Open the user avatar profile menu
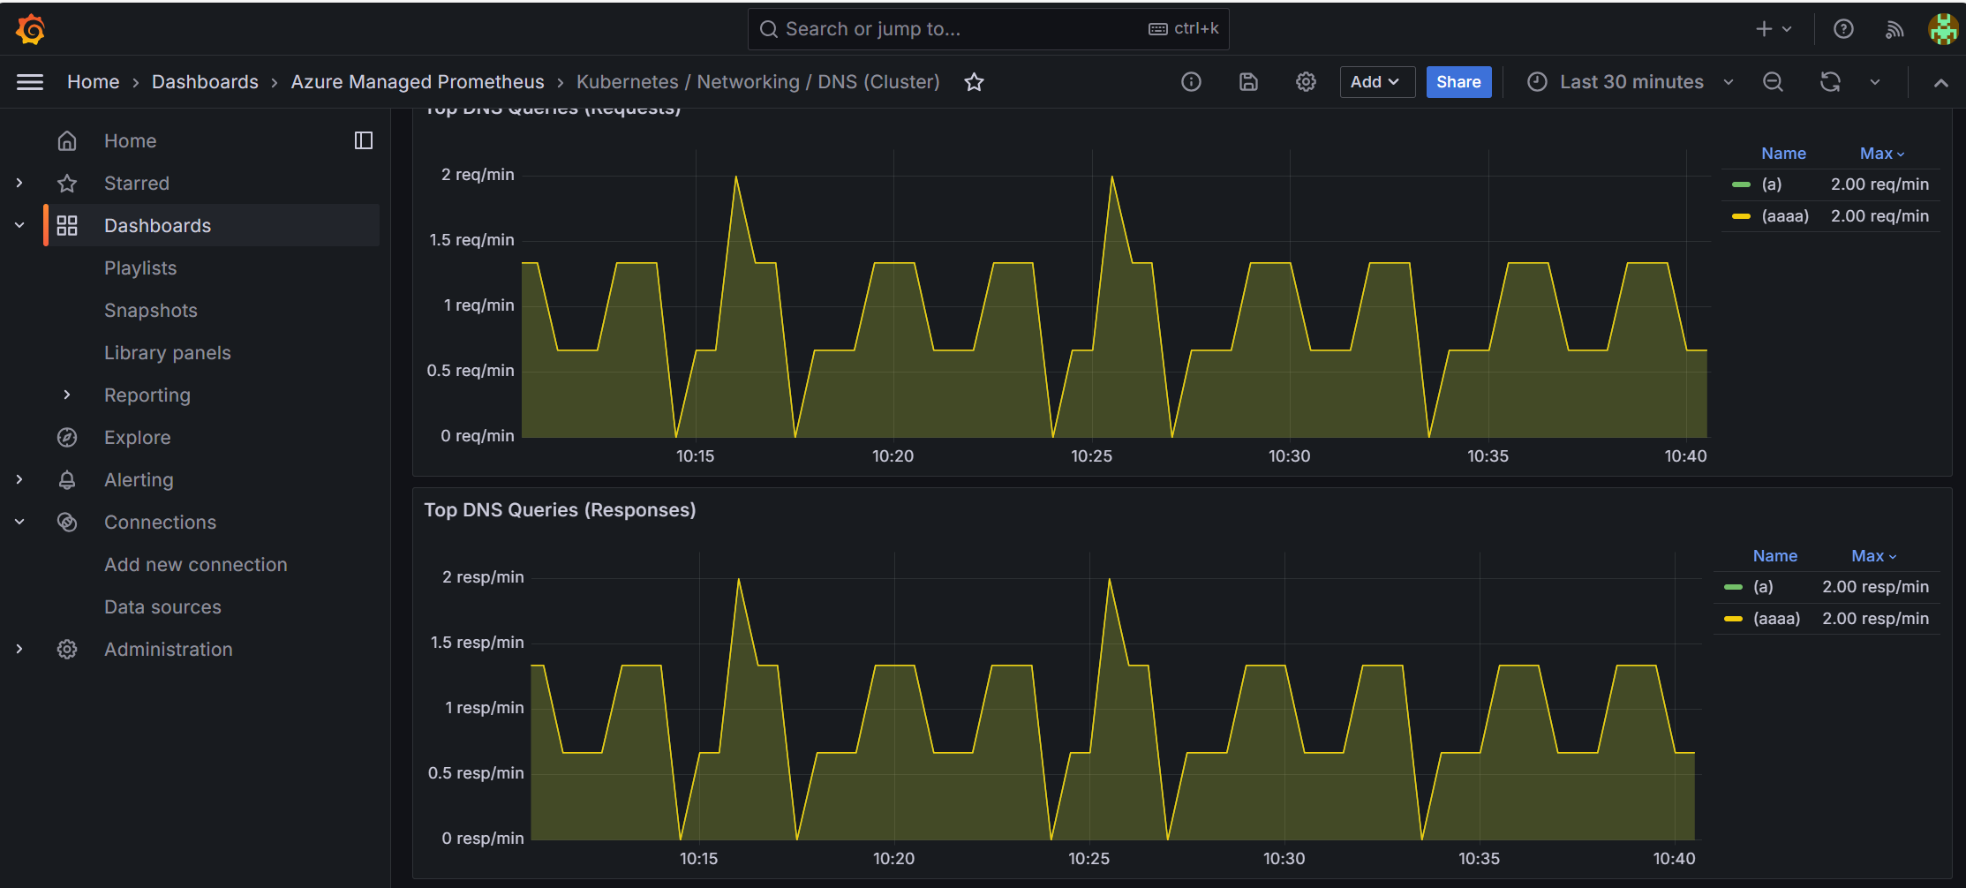The image size is (1966, 888). (1943, 29)
